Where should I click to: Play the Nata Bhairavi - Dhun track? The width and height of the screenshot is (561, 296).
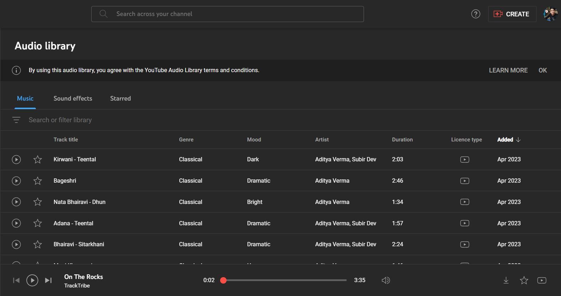16,202
